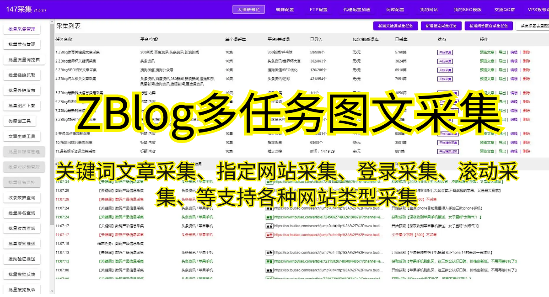The height and width of the screenshot is (297, 549).
Task: Edit task 10 指定网站列表页采集
Action: click(x=514, y=143)
